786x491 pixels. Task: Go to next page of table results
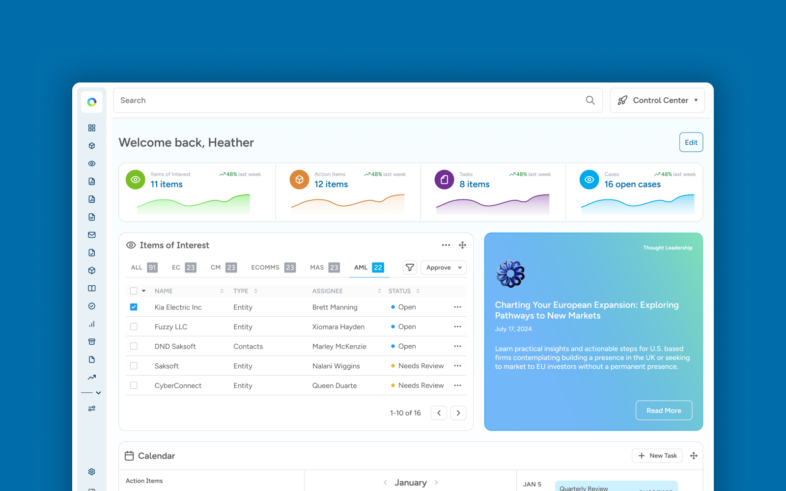[458, 413]
